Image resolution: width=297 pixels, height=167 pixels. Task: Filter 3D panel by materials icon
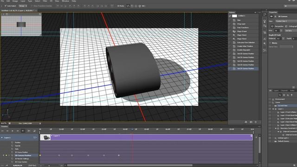(x=288, y=95)
